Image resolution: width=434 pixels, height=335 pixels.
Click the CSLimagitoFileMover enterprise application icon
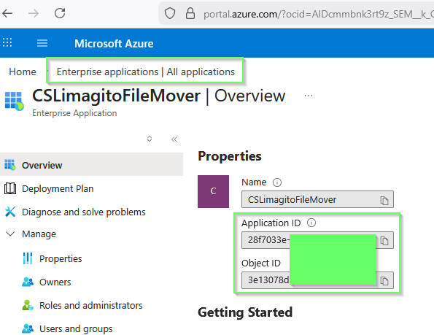pos(15,101)
